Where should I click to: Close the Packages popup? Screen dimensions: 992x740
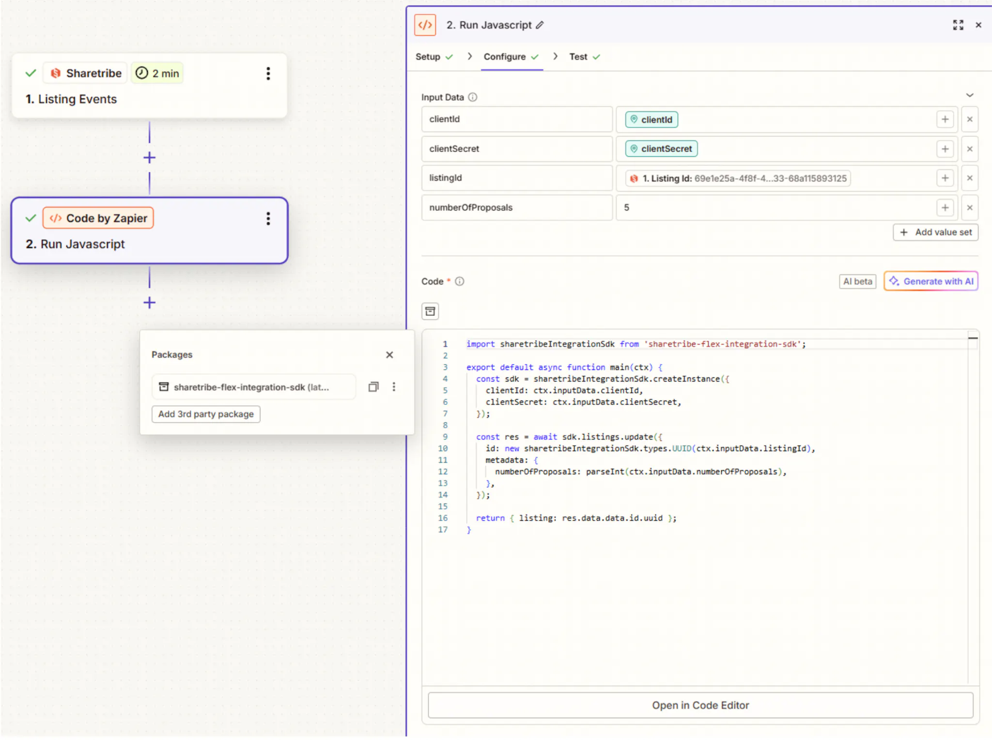389,355
